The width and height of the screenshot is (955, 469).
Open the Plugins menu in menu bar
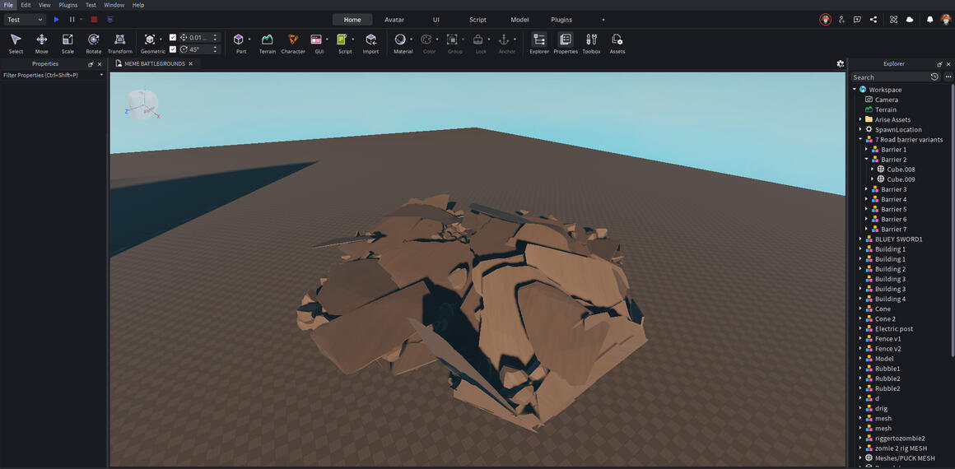tap(68, 5)
